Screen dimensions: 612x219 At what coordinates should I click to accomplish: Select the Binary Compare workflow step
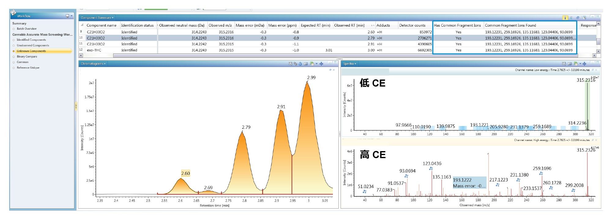[x=27, y=57]
